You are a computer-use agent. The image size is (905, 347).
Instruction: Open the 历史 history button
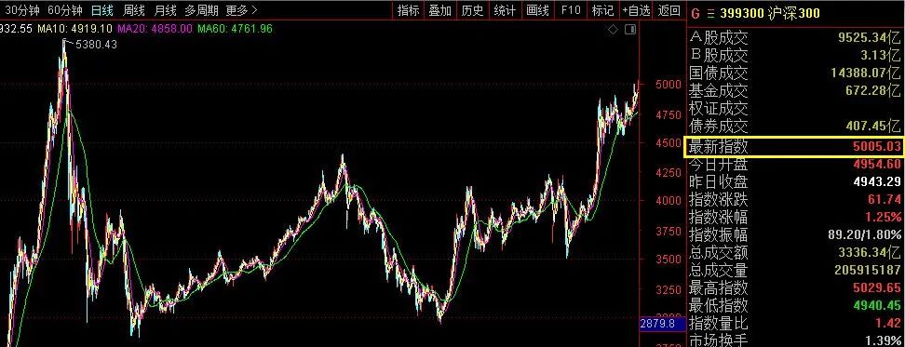tap(472, 10)
